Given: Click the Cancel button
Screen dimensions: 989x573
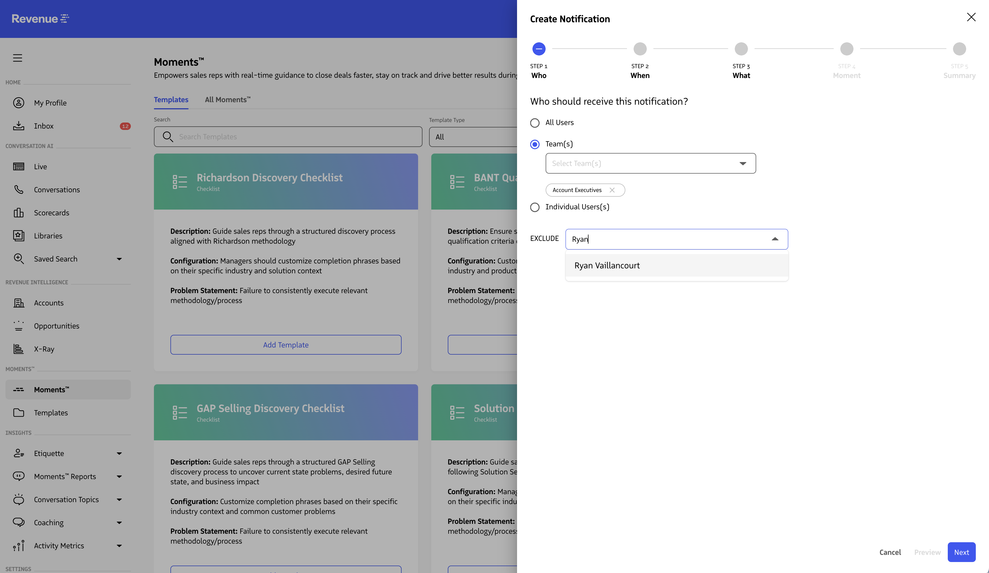Looking at the screenshot, I should click(890, 552).
